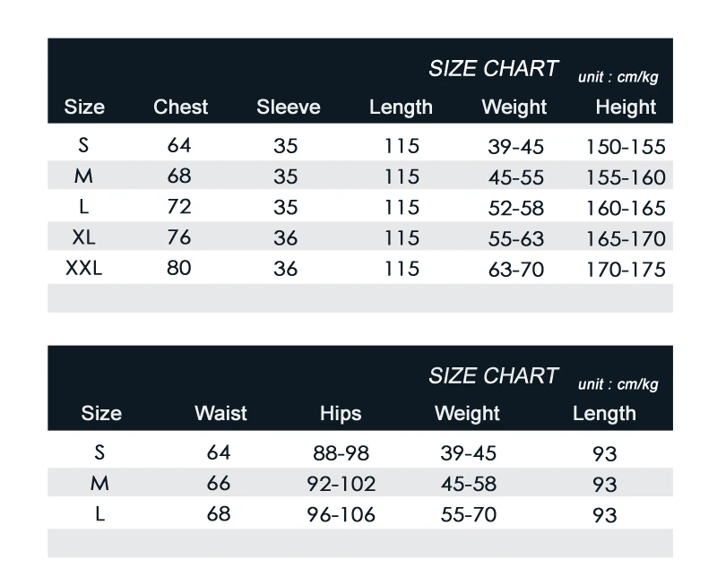Click the Hips column header
This screenshot has width=717, height=585.
click(x=341, y=413)
